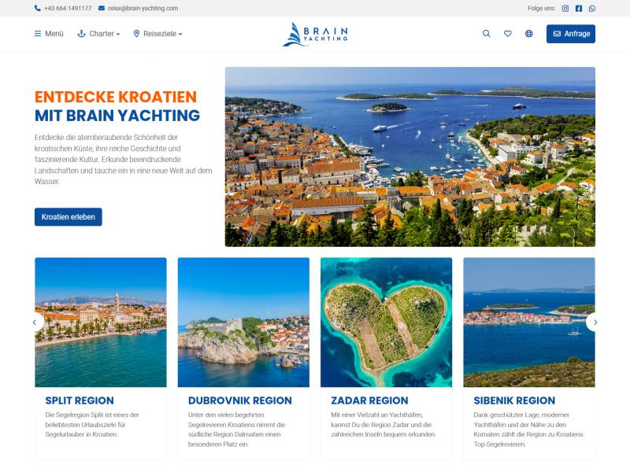Open the hamburger Menü

pyautogui.click(x=49, y=34)
